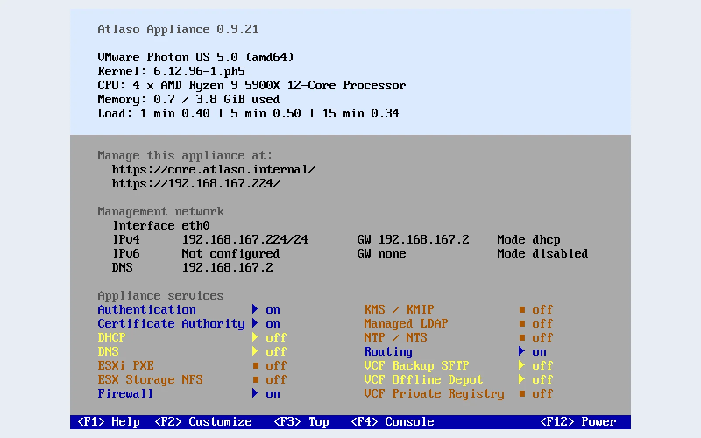701x438 pixels.
Task: Click the KMS / KMIP square status icon
Action: 522,309
